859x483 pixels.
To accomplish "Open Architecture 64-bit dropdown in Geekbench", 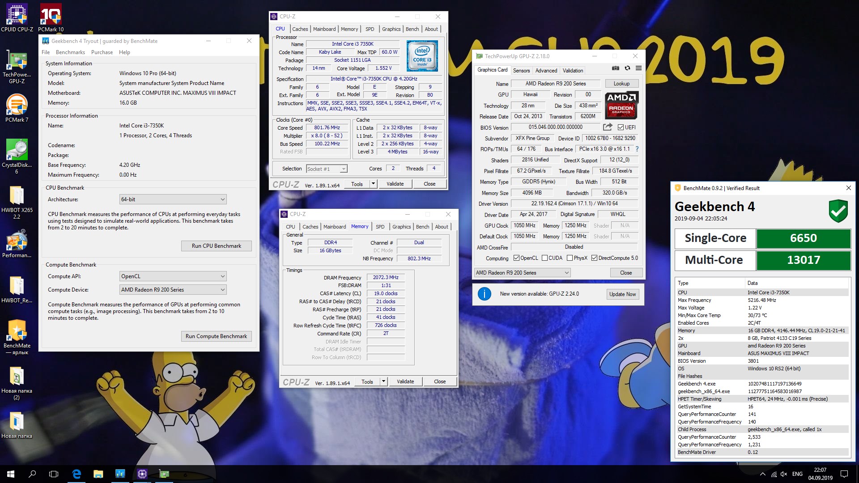I will (173, 199).
